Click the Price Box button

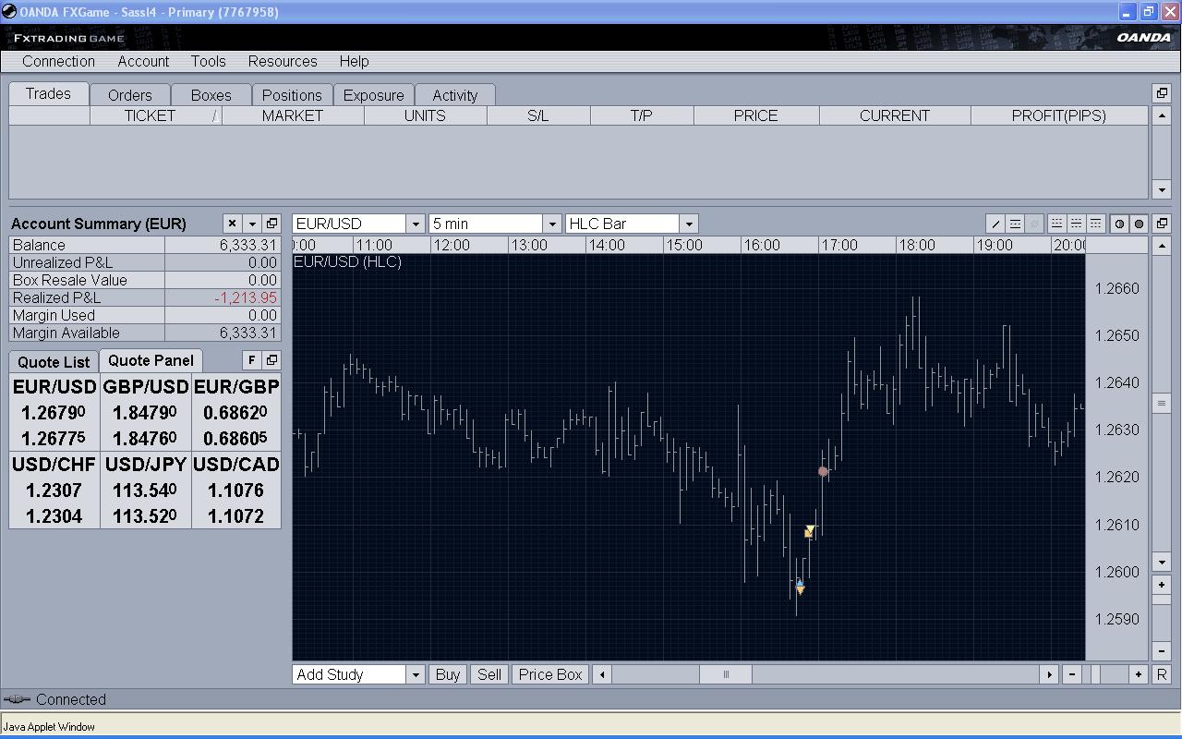550,674
